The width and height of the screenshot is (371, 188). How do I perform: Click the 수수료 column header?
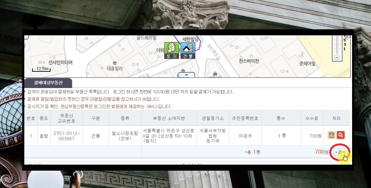[x=312, y=118]
